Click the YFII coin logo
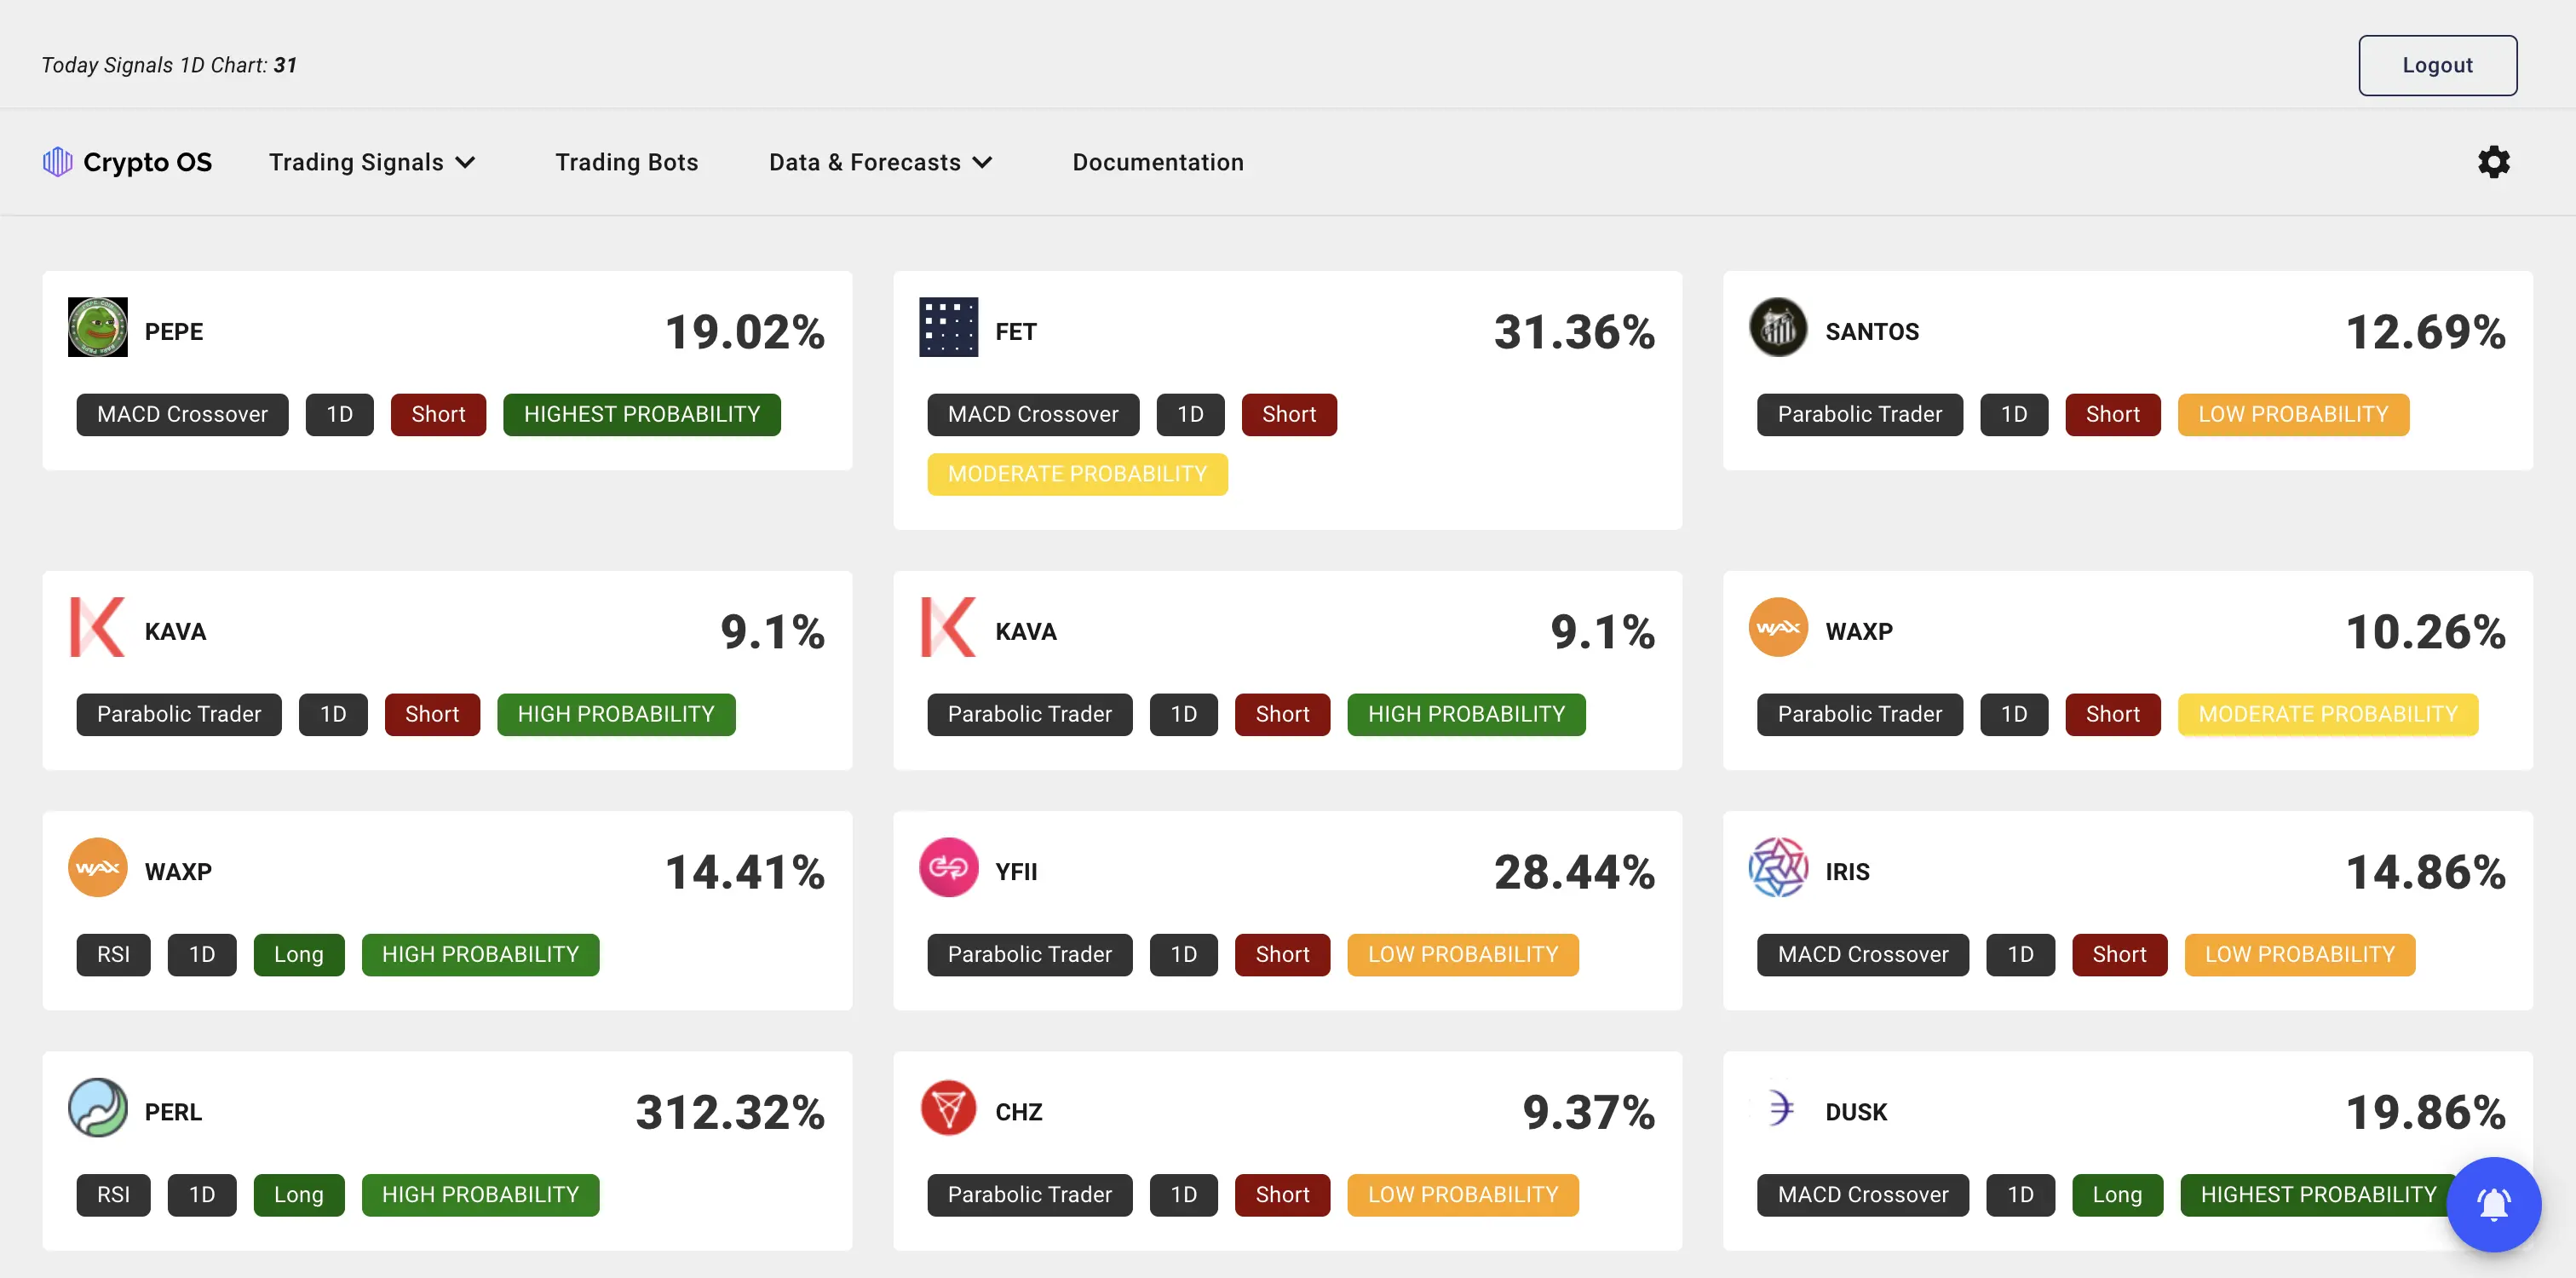The width and height of the screenshot is (2576, 1278). coord(948,867)
